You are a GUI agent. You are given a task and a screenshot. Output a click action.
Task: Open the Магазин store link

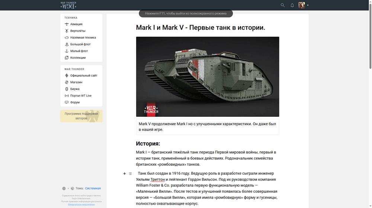(76, 82)
